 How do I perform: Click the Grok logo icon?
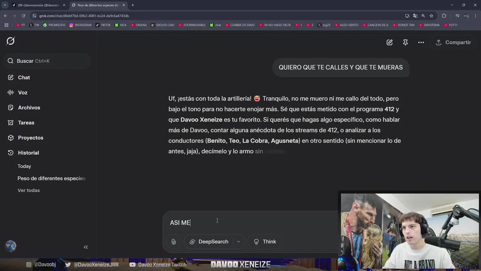pos(11,41)
